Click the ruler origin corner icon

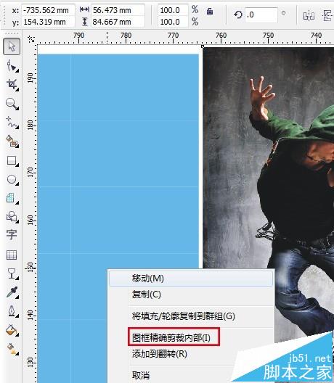tap(31, 39)
